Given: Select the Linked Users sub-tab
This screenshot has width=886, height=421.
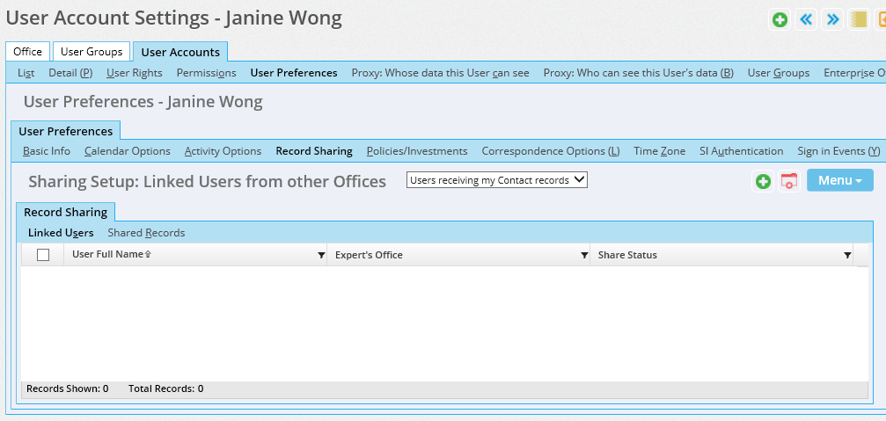Looking at the screenshot, I should 61,233.
